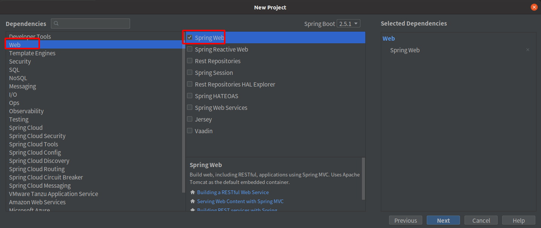Click the search magnifier icon in Dependencies
The height and width of the screenshot is (228, 541).
click(x=56, y=23)
